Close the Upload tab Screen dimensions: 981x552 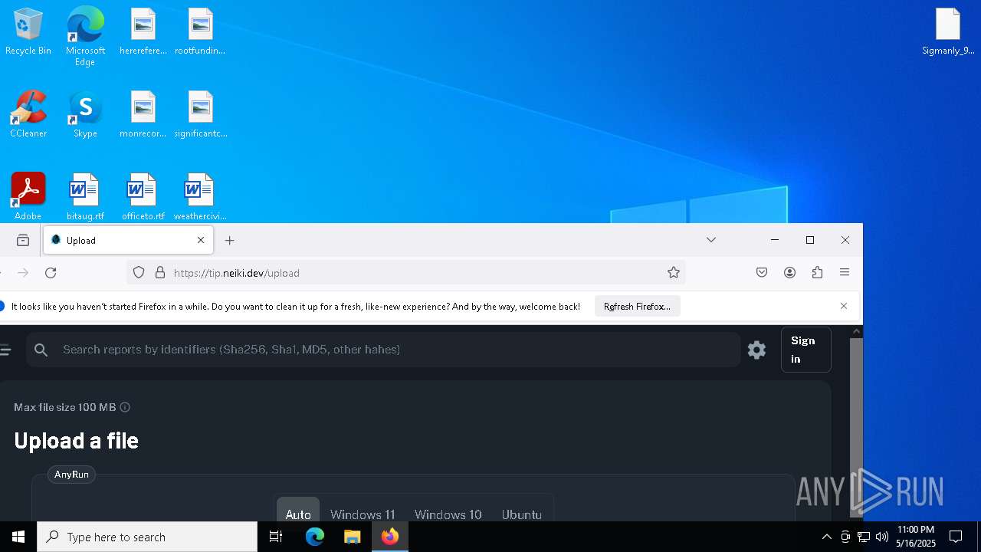point(201,240)
